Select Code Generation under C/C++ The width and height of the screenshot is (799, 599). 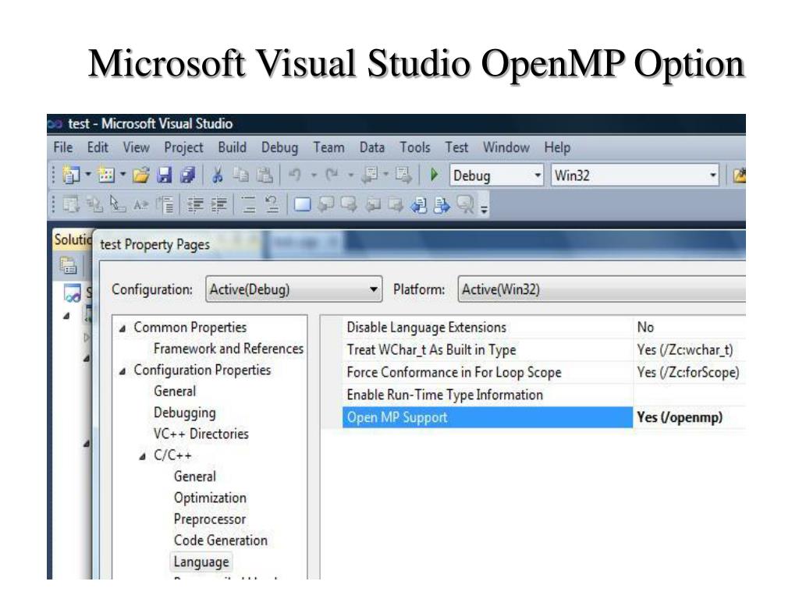click(x=220, y=541)
